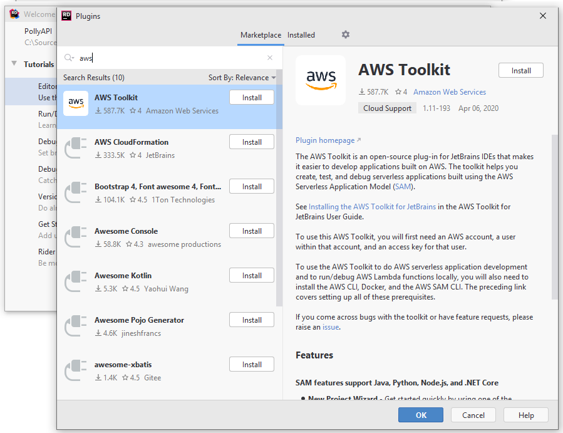Image resolution: width=563 pixels, height=433 pixels.
Task: Open the issue link
Action: coord(331,327)
